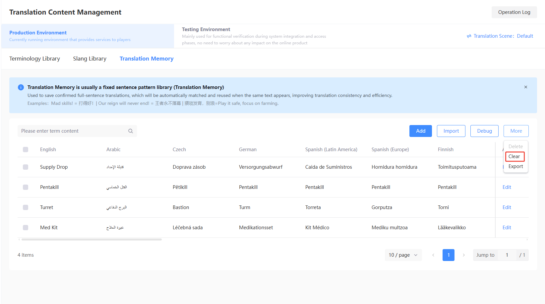545x304 pixels.
Task: Switch to Slang Library tab
Action: 90,59
